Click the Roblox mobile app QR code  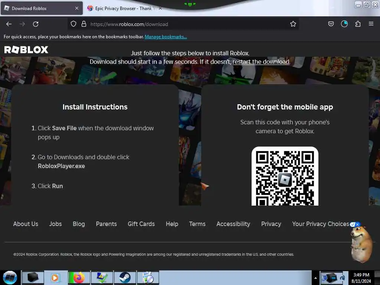tap(285, 176)
